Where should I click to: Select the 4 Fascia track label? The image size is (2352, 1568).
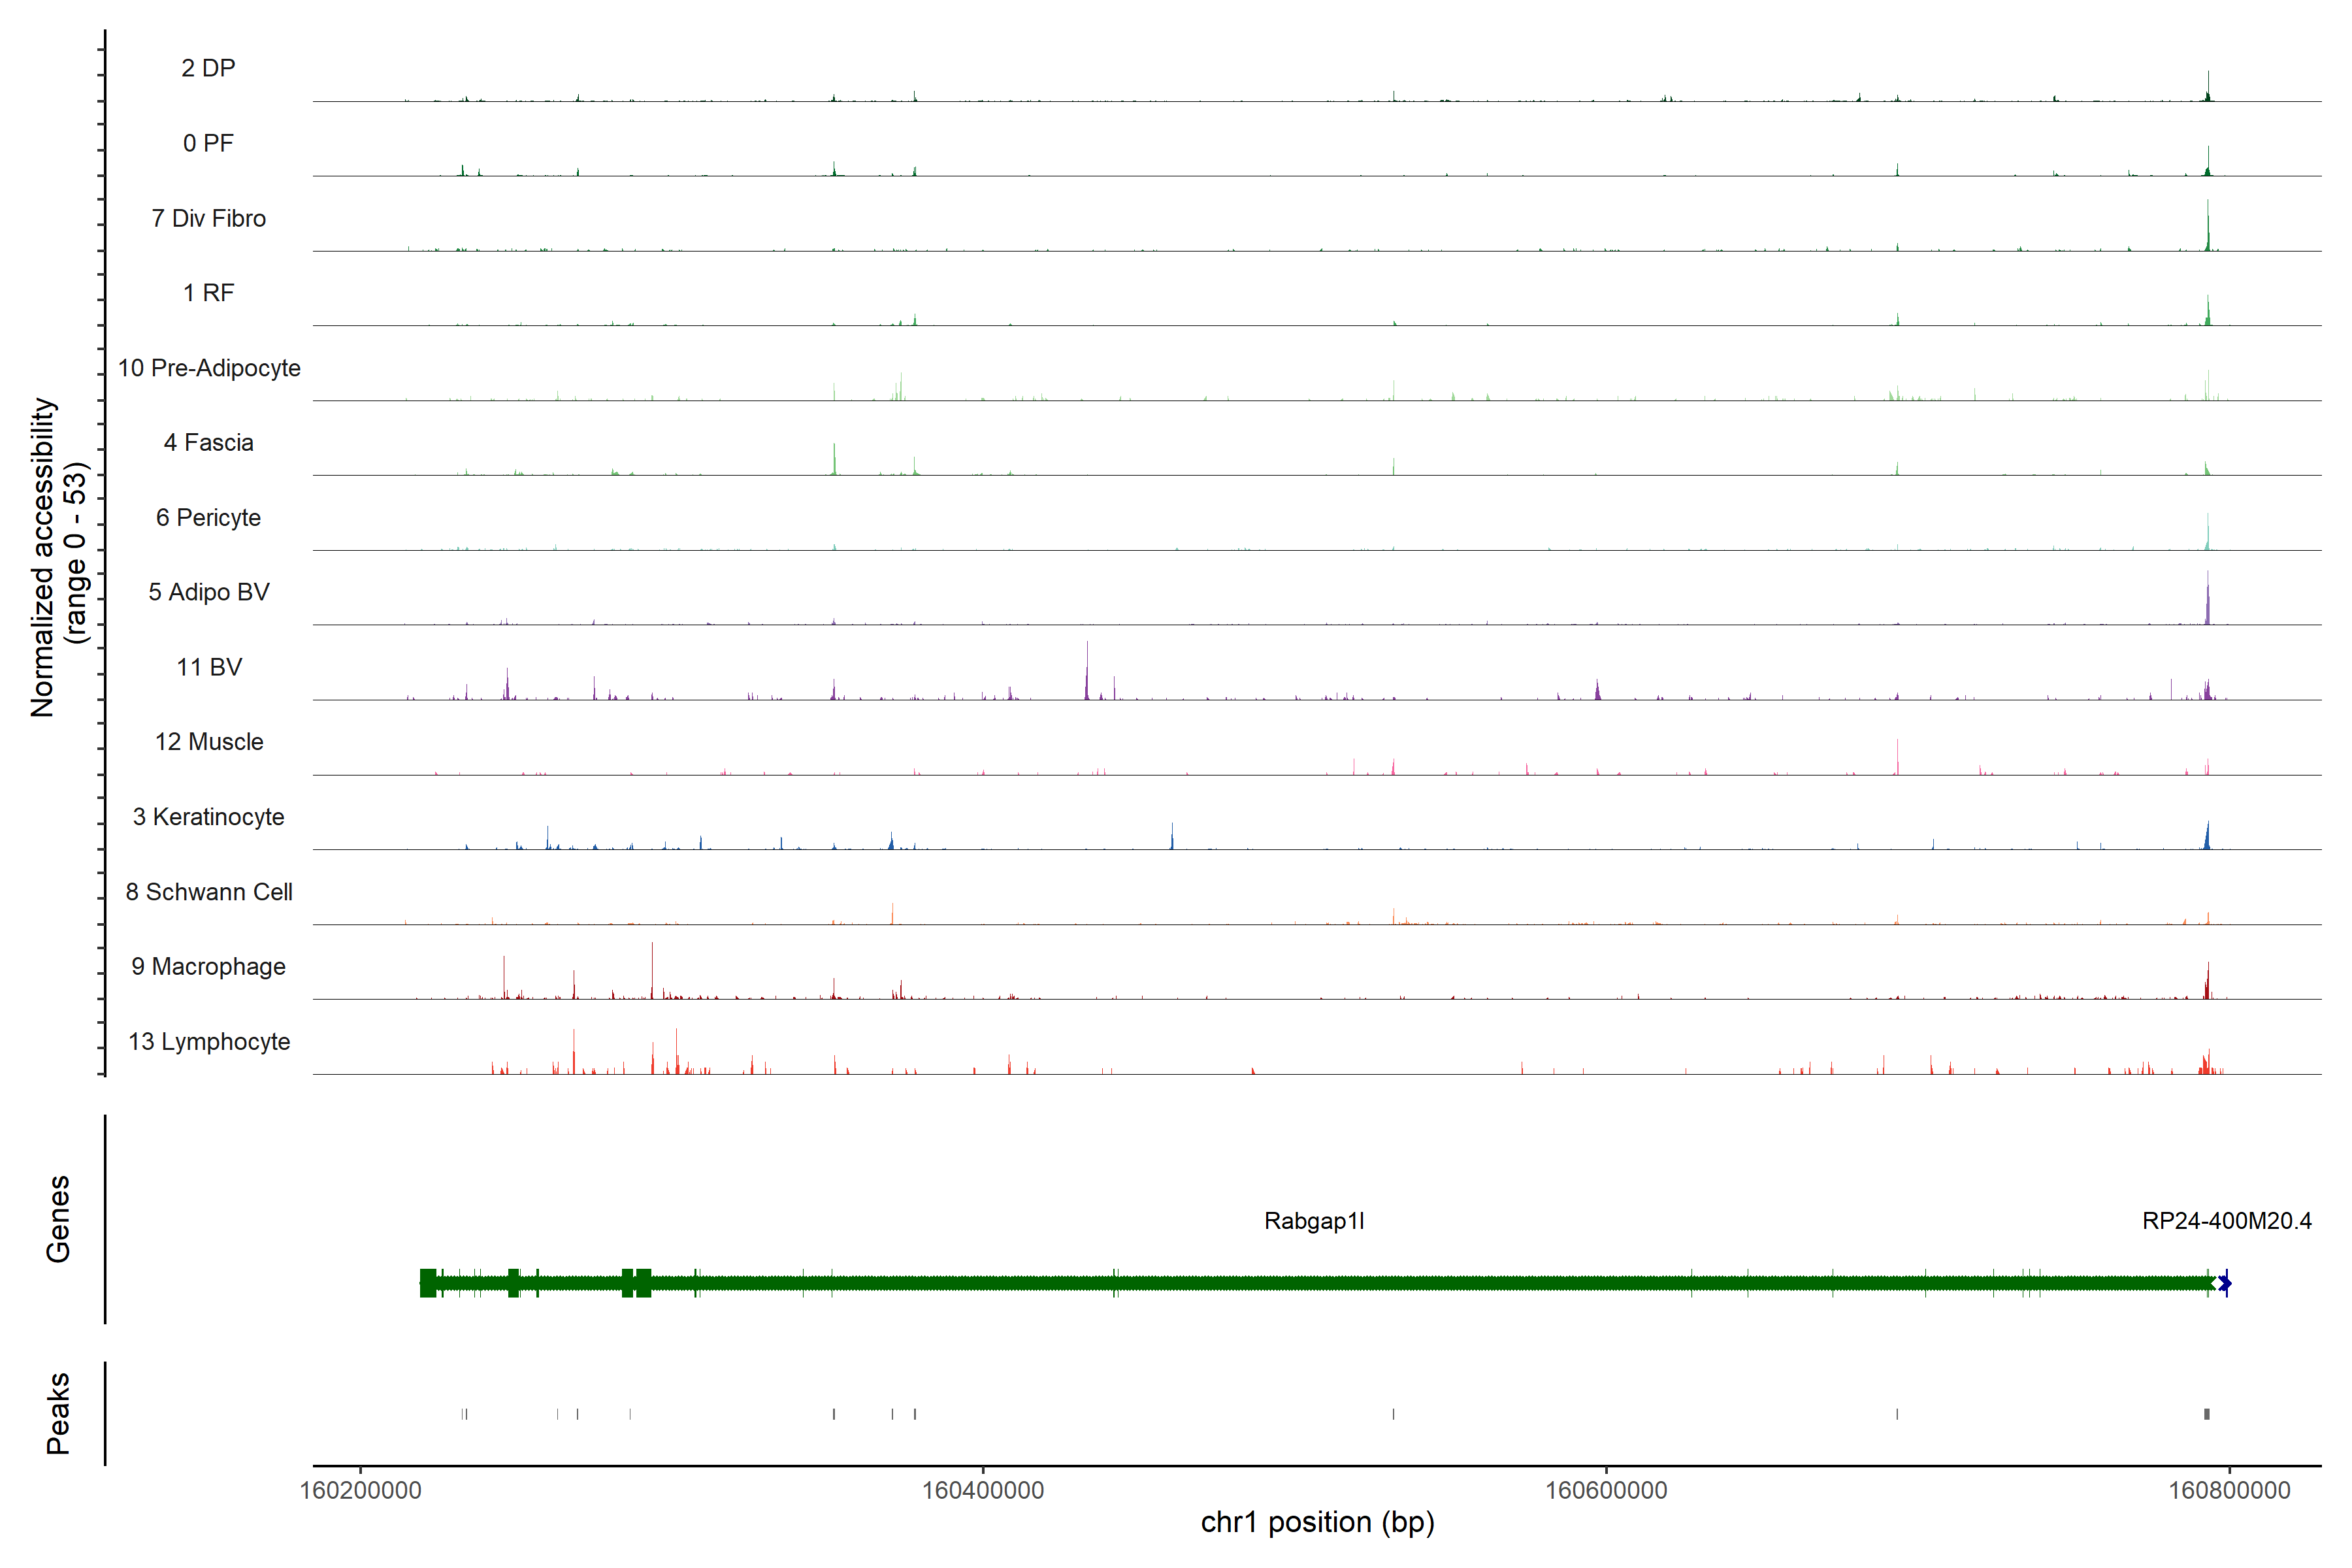click(208, 443)
